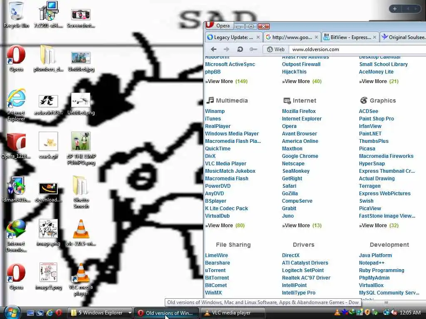Open the 7z2201-x64 installer icon

tap(48, 15)
